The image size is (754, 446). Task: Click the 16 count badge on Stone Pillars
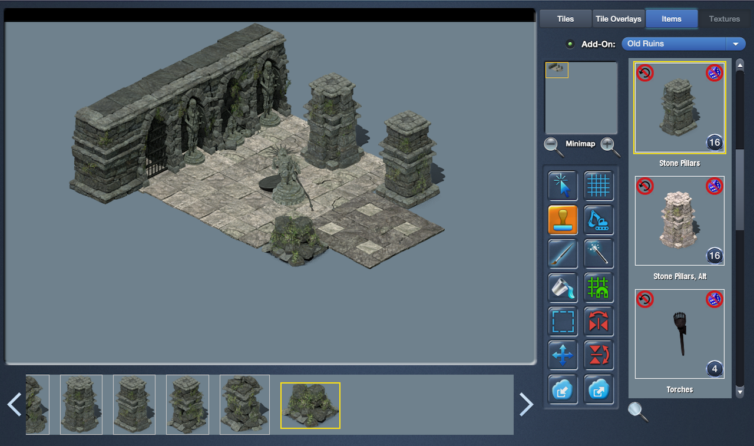[x=714, y=143]
